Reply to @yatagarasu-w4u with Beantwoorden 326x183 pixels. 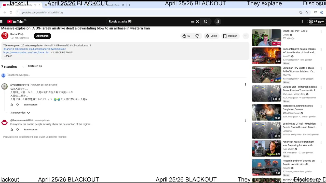coord(31,105)
